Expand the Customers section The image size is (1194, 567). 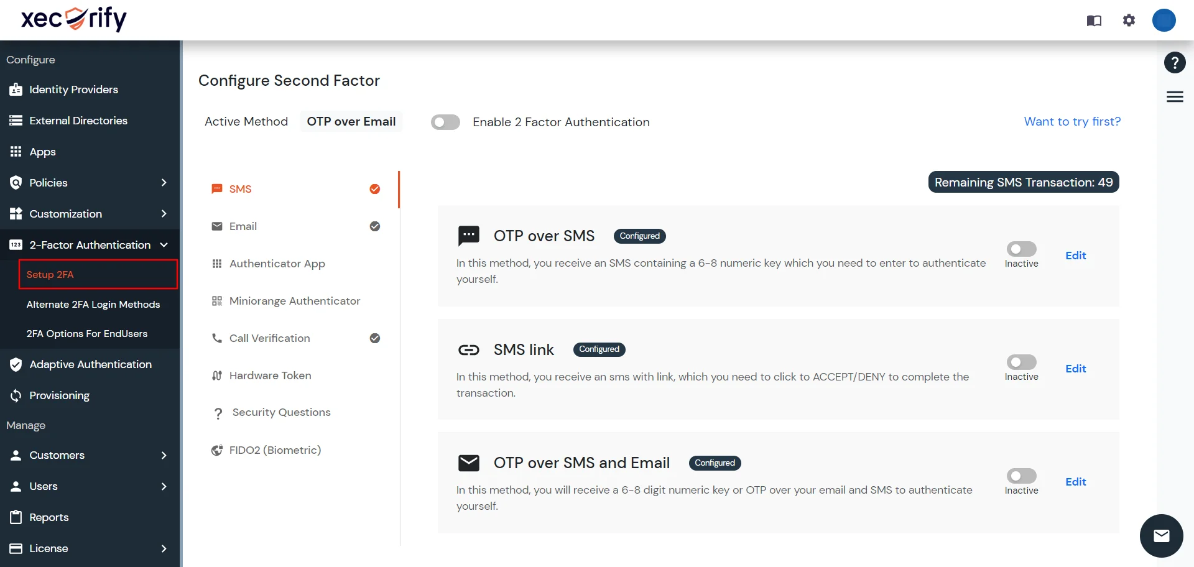coord(164,455)
